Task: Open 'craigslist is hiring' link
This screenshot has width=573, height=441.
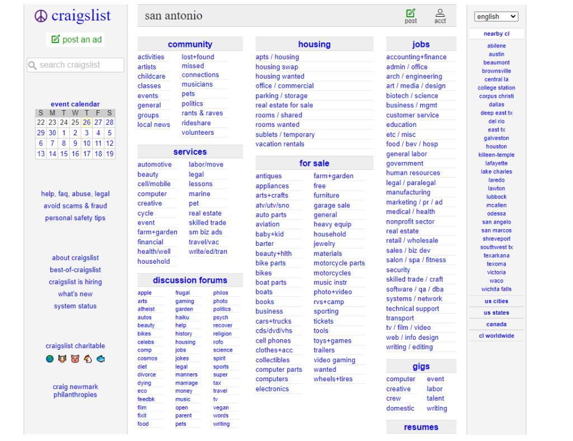Action: 76,282
